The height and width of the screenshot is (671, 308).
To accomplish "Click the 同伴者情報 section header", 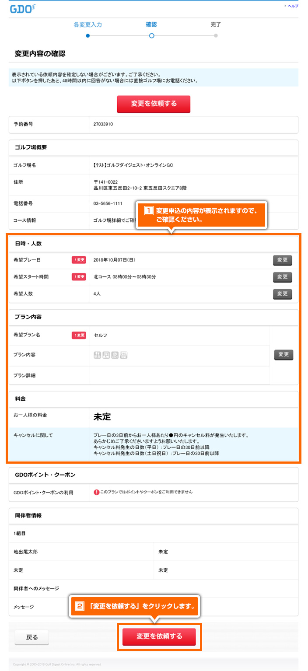I will (x=28, y=516).
